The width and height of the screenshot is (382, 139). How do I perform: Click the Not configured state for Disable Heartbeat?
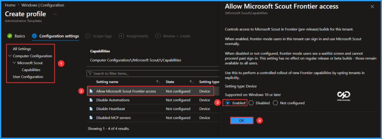coord(178,109)
